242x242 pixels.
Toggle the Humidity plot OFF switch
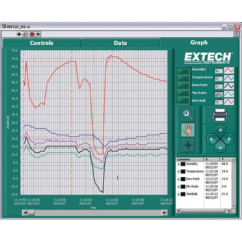pos(183,72)
